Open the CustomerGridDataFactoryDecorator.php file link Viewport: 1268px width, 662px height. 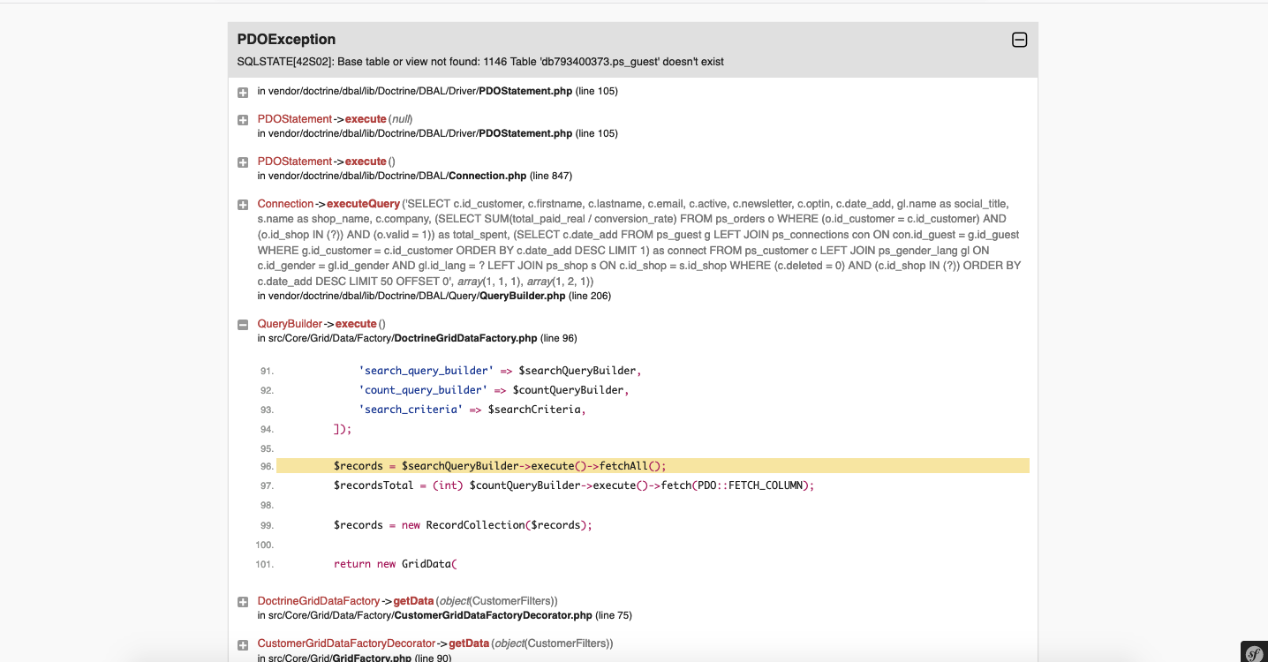click(x=493, y=615)
